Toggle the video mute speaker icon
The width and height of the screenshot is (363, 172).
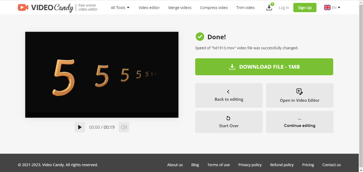[124, 127]
